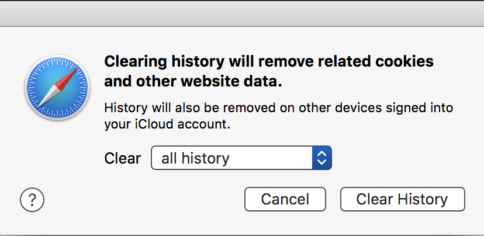Click the dialog's top title bar area
The width and height of the screenshot is (484, 236).
tap(242, 12)
